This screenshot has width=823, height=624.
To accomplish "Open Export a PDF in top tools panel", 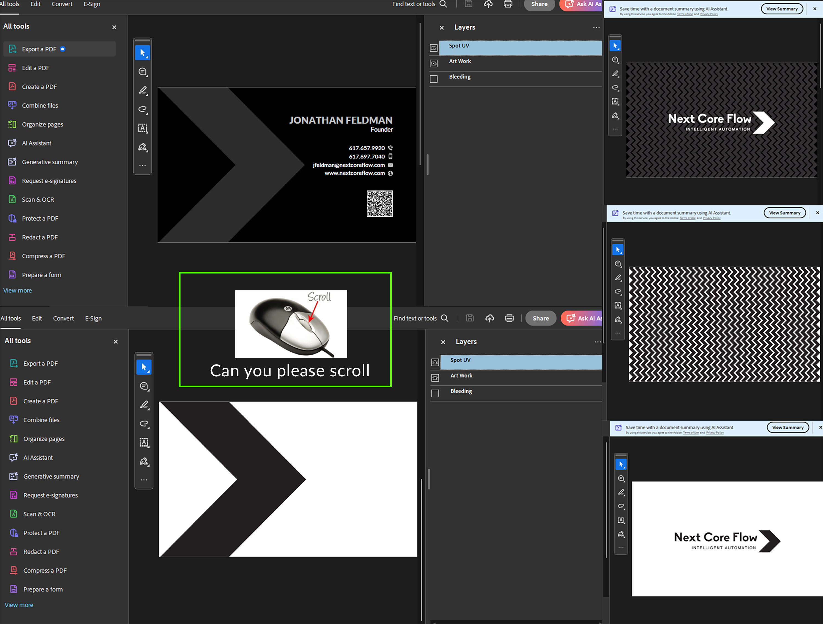I will tap(39, 49).
